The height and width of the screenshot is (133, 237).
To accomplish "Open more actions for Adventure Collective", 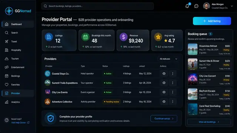I will pos(173,102).
